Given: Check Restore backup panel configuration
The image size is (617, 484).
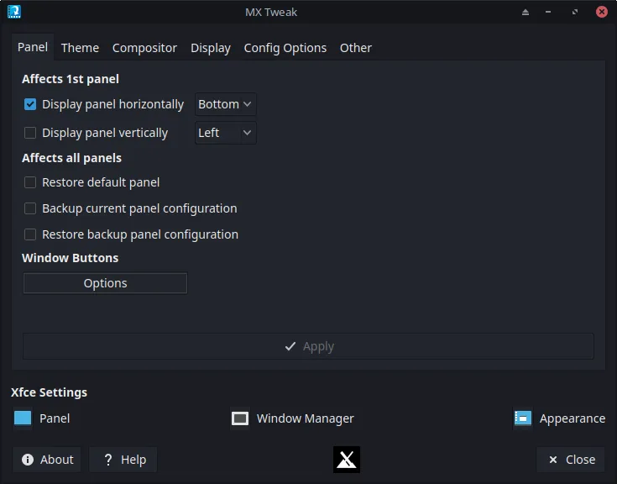Looking at the screenshot, I should pyautogui.click(x=30, y=234).
